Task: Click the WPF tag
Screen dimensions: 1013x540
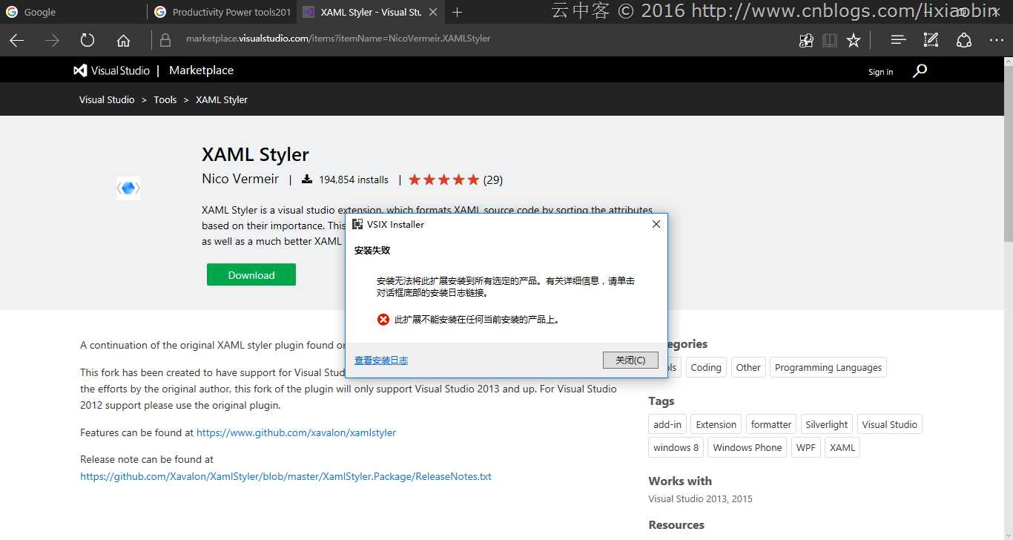Action: [806, 447]
